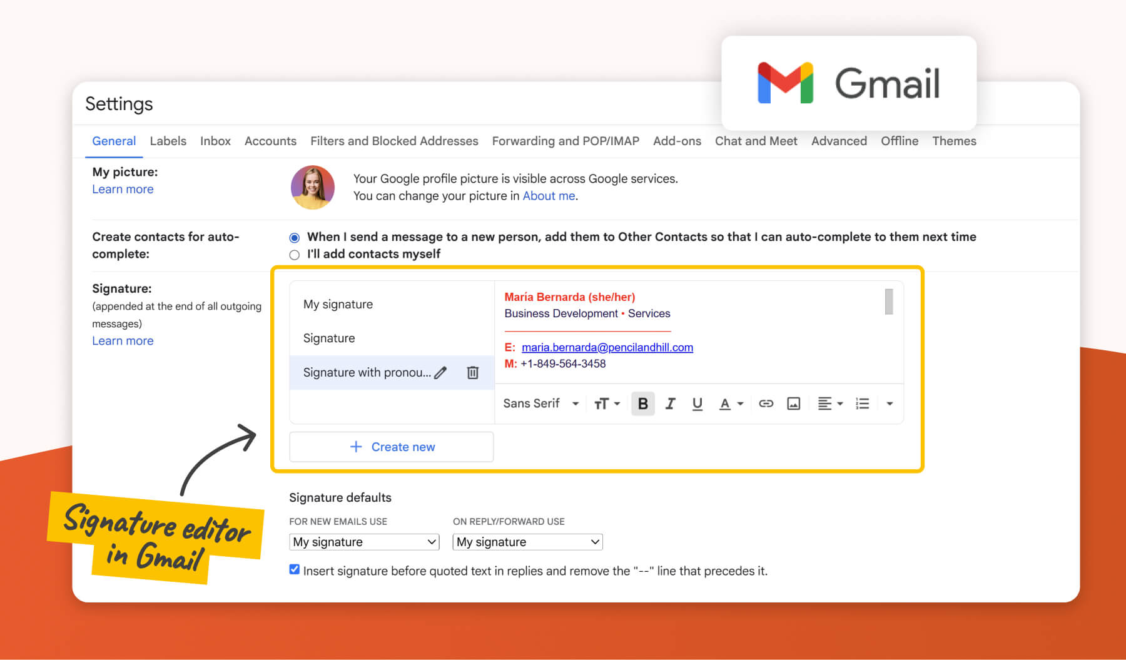Open the Themes tab

click(954, 141)
